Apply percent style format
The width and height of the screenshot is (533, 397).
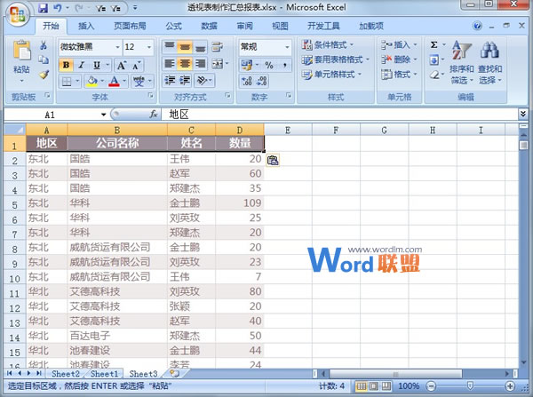(x=269, y=65)
